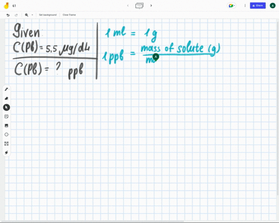Click Clear frame
This screenshot has width=279, height=223.
tap(69, 15)
